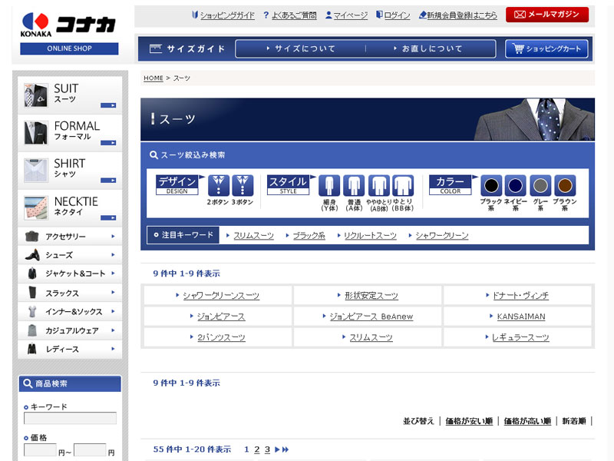
Task: Pick the brown color swatch
Action: [565, 185]
